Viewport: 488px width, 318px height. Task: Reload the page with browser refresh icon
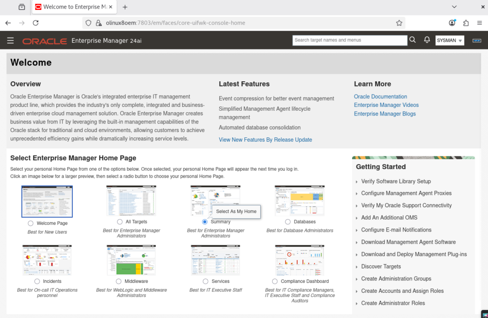coord(36,23)
